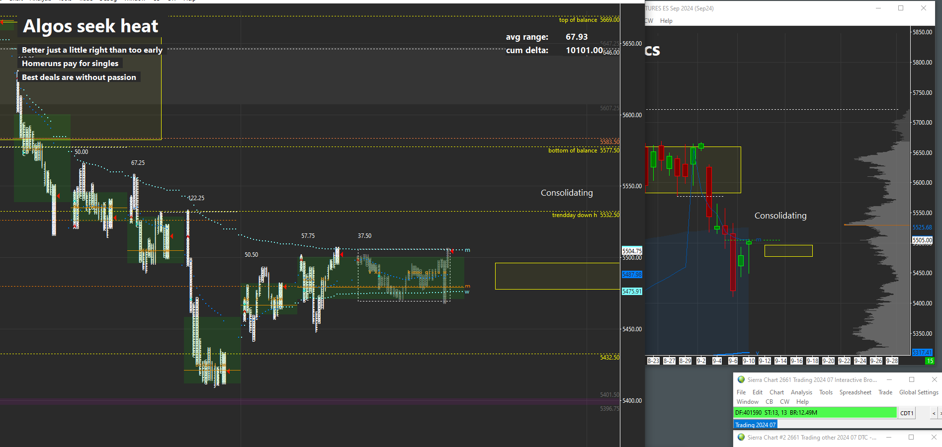Click the small yellow rectangle on daily chart
The width and height of the screenshot is (942, 447).
[788, 251]
